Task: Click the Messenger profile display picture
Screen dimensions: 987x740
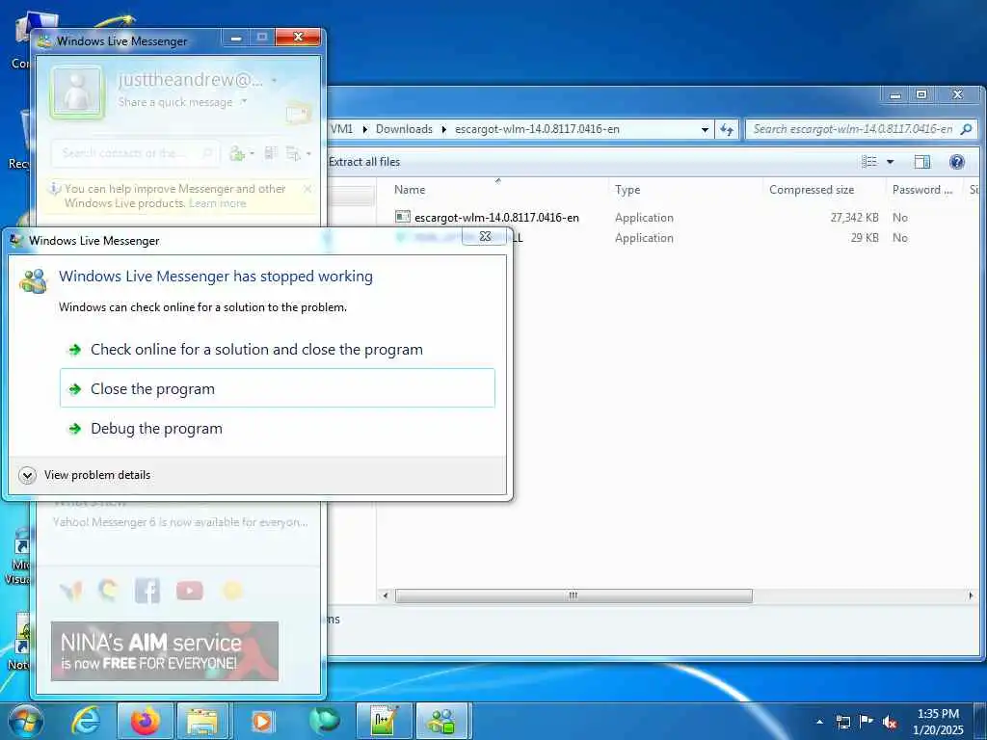Action: pos(77,92)
